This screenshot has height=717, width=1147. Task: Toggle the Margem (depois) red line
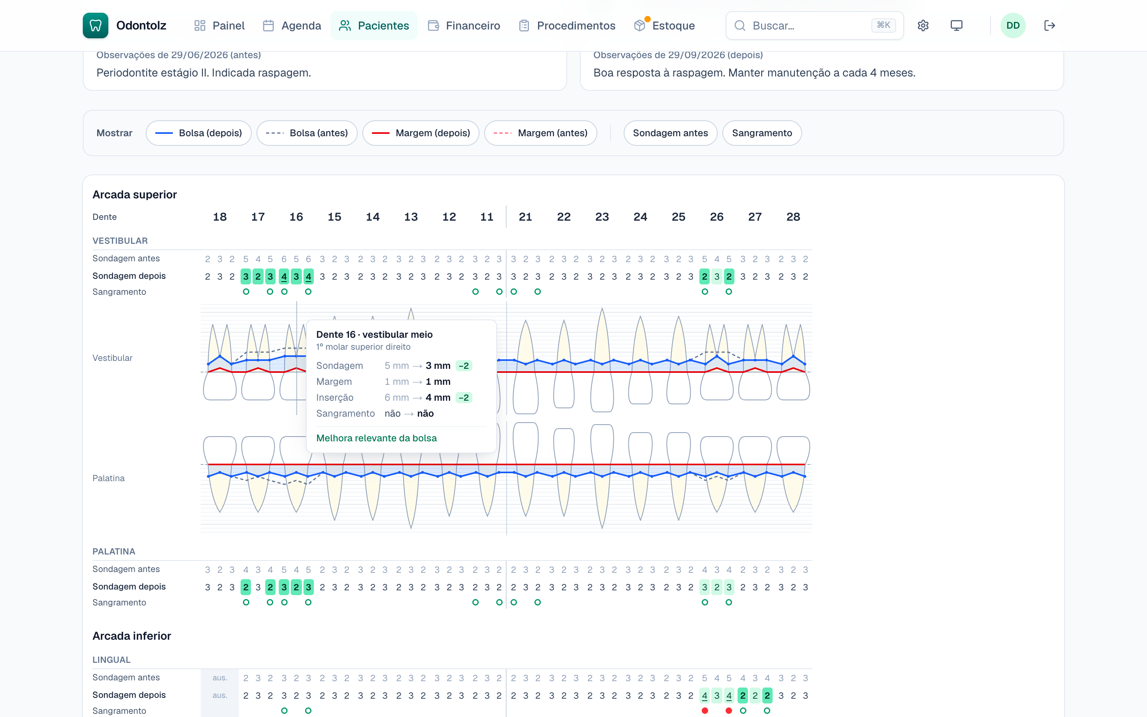click(421, 133)
